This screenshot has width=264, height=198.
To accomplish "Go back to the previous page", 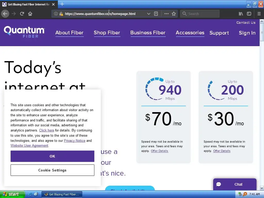I will point(5,14).
